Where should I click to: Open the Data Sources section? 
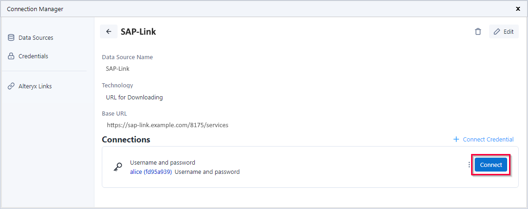tap(36, 37)
